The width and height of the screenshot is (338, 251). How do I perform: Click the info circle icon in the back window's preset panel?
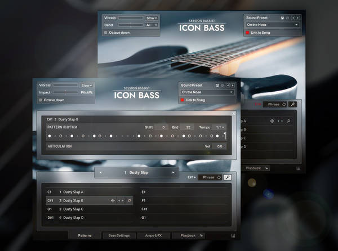pos(287,18)
